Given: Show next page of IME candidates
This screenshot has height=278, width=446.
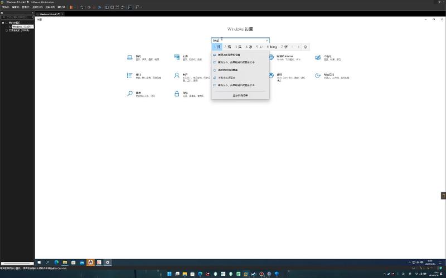Looking at the screenshot, I should 298,47.
